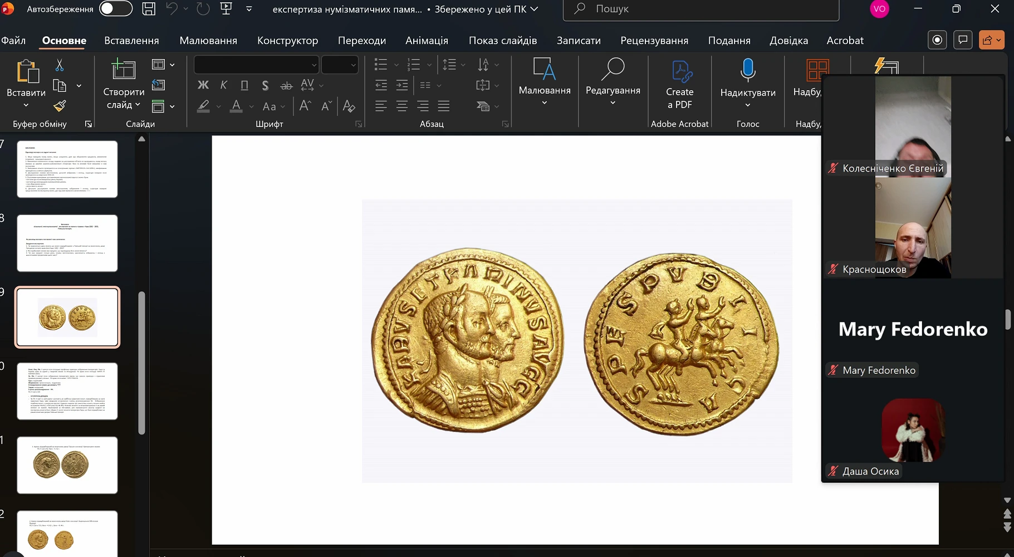Click the record button in top right
Screen dimensions: 1014x557
pyautogui.click(x=938, y=40)
